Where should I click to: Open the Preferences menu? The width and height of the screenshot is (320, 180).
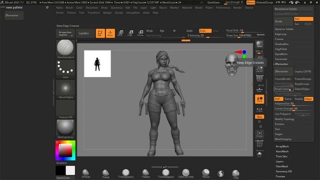[x=223, y=8]
